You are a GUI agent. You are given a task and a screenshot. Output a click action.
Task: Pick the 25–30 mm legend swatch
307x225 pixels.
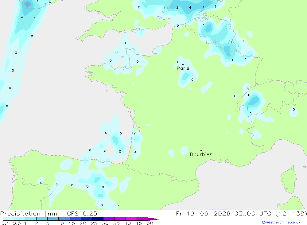(x=98, y=219)
